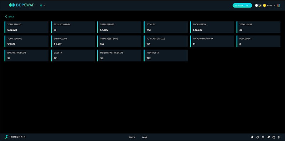The image size is (285, 141).
Task: Expand the network status dropdown chevron
Action: (x=44, y=5)
